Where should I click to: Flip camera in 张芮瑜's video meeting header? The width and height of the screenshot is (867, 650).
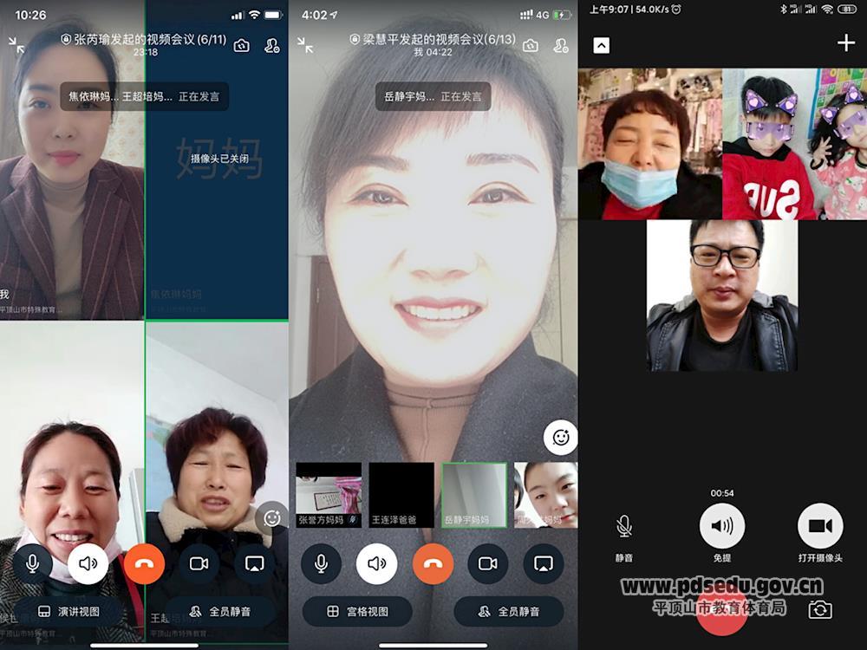point(242,46)
